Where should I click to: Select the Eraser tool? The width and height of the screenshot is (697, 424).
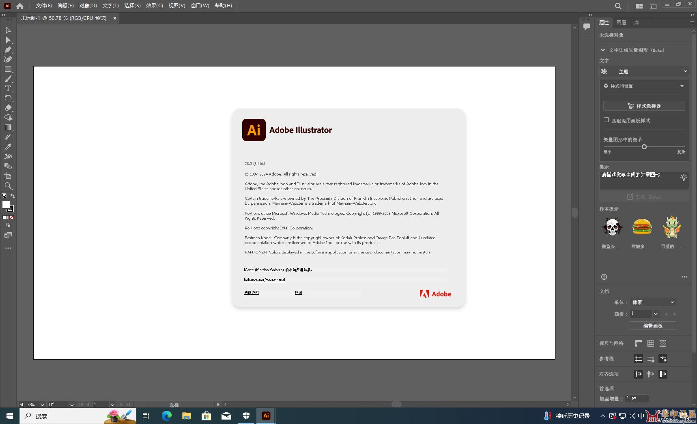[x=8, y=108]
